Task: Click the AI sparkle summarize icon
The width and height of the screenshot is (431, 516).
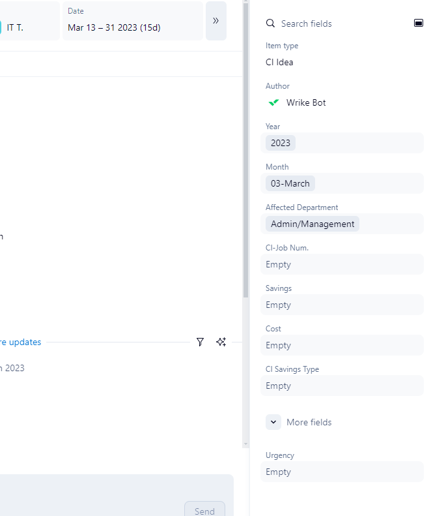Action: click(221, 342)
